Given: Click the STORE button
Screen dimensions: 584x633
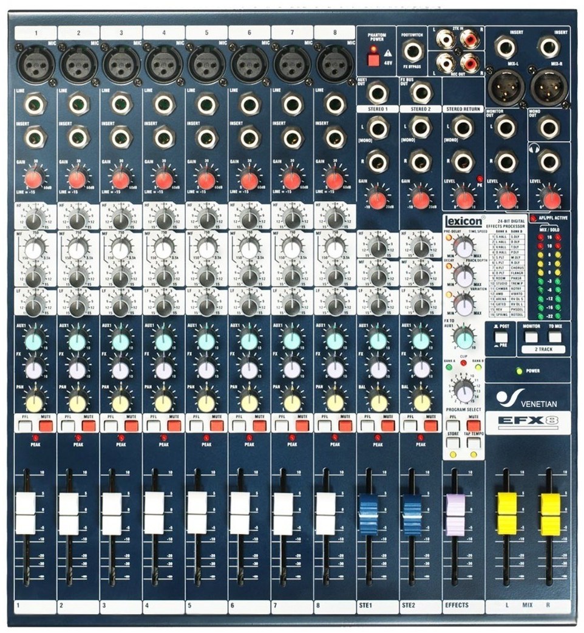Looking at the screenshot, I should [453, 442].
